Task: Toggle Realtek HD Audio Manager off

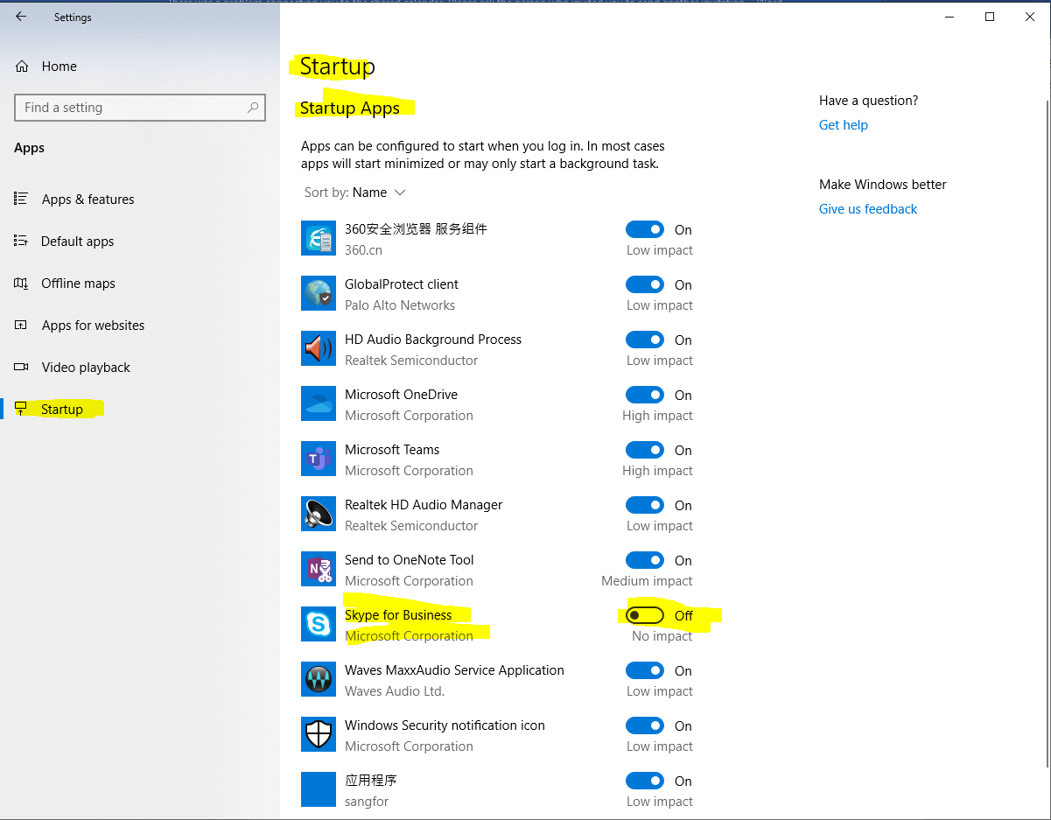Action: point(645,505)
